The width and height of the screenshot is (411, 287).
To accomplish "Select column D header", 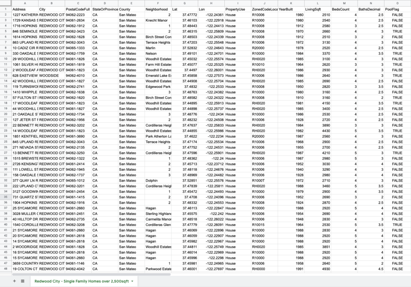I will pos(105,3).
